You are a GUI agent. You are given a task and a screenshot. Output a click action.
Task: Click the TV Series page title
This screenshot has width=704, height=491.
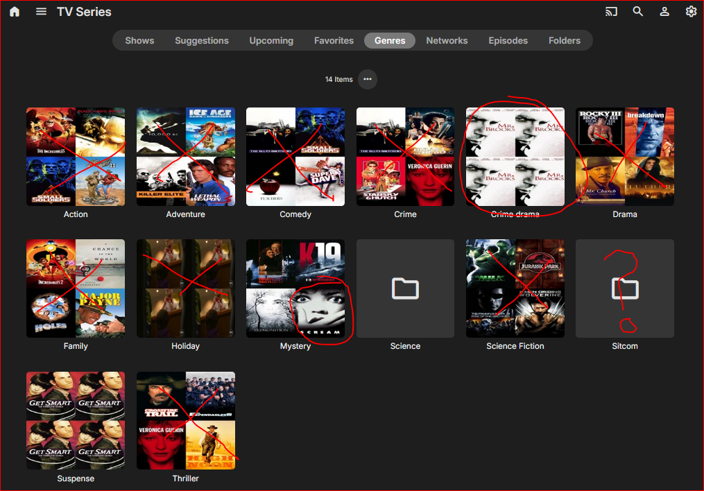click(x=84, y=12)
